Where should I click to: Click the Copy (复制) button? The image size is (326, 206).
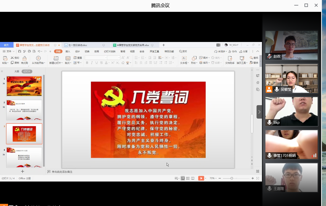click(x=15, y=63)
